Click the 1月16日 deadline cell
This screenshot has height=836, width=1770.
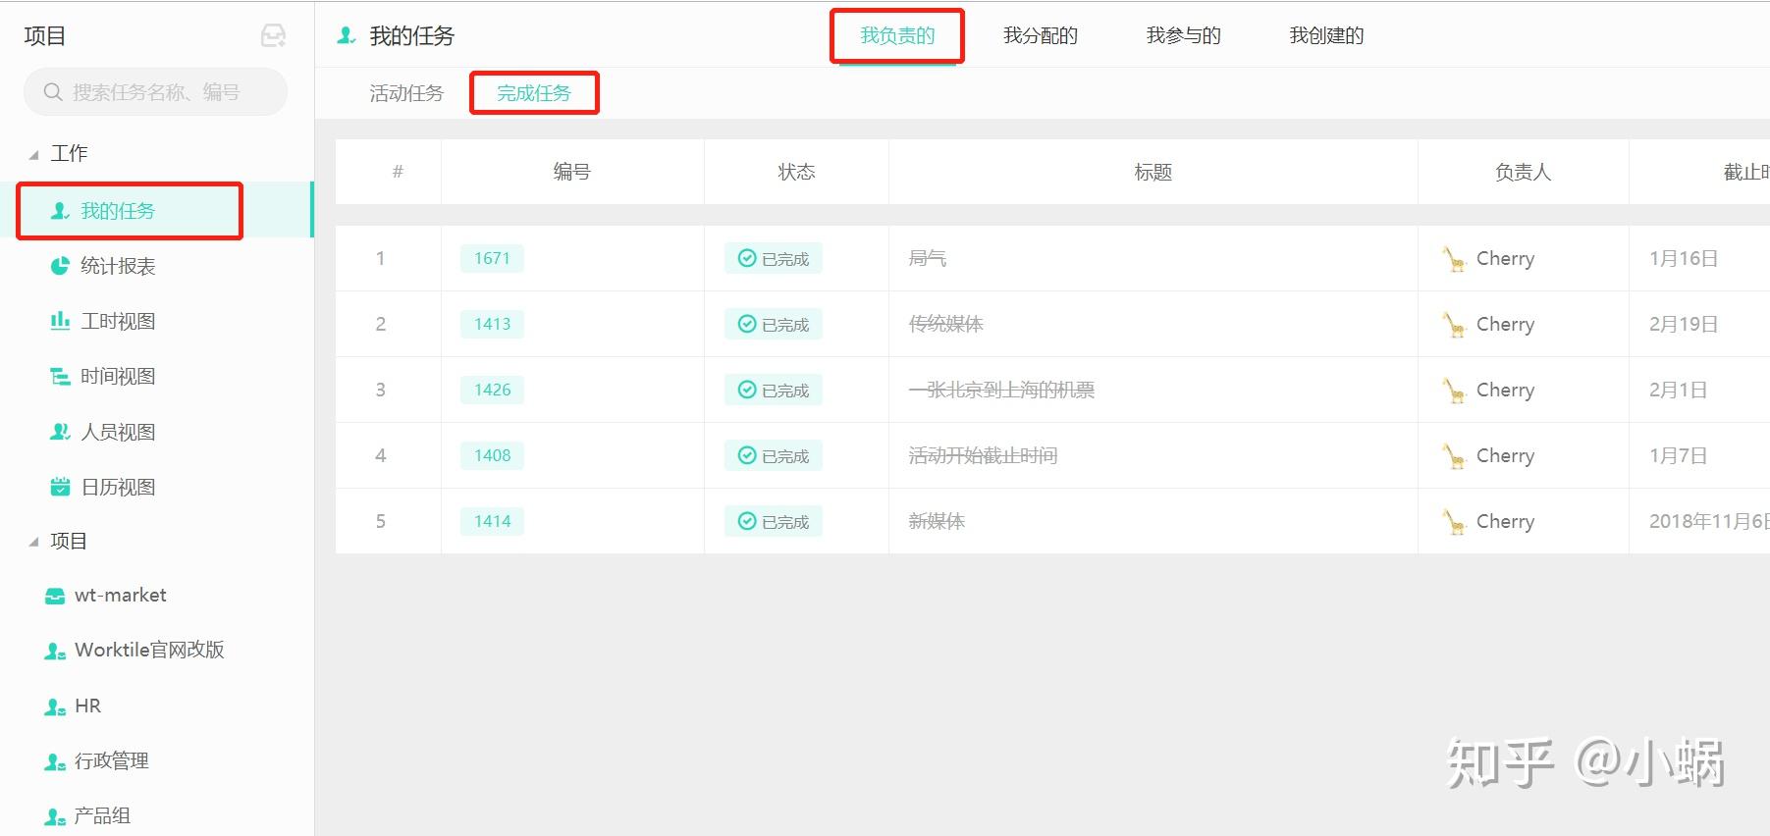coord(1684,258)
